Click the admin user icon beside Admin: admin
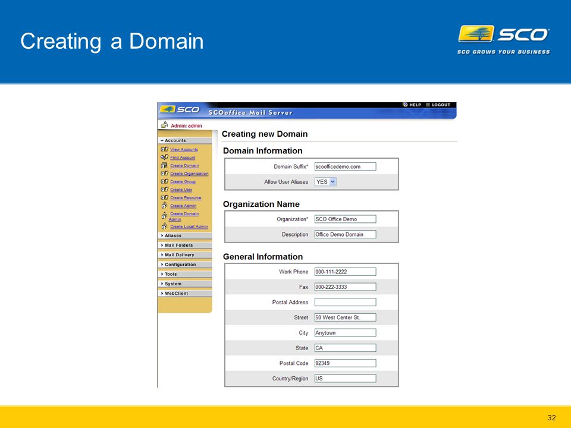 164,125
